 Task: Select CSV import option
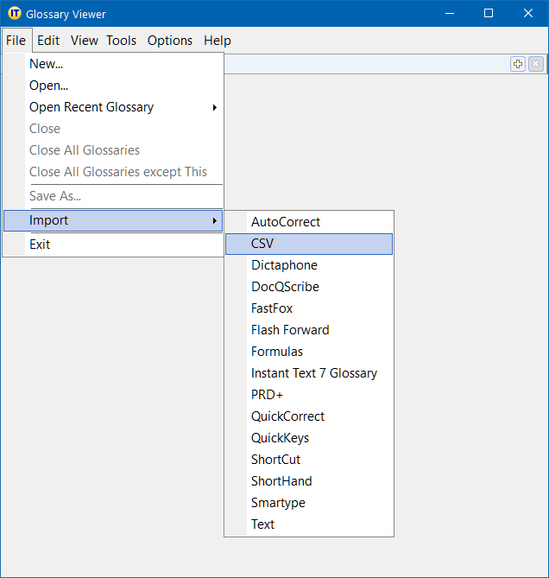coord(262,244)
